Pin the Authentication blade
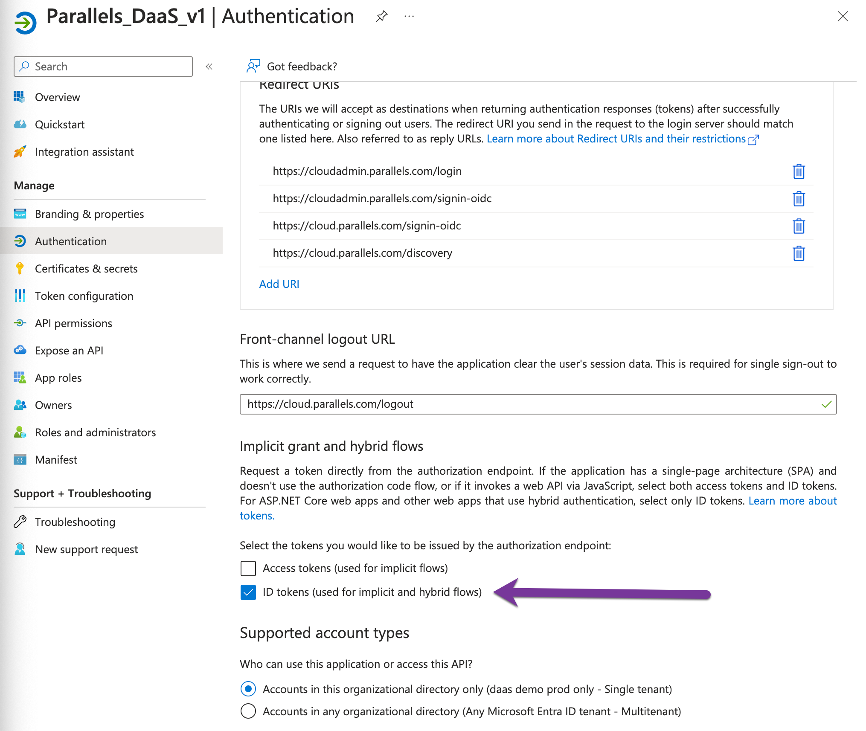The height and width of the screenshot is (731, 866). coord(381,17)
